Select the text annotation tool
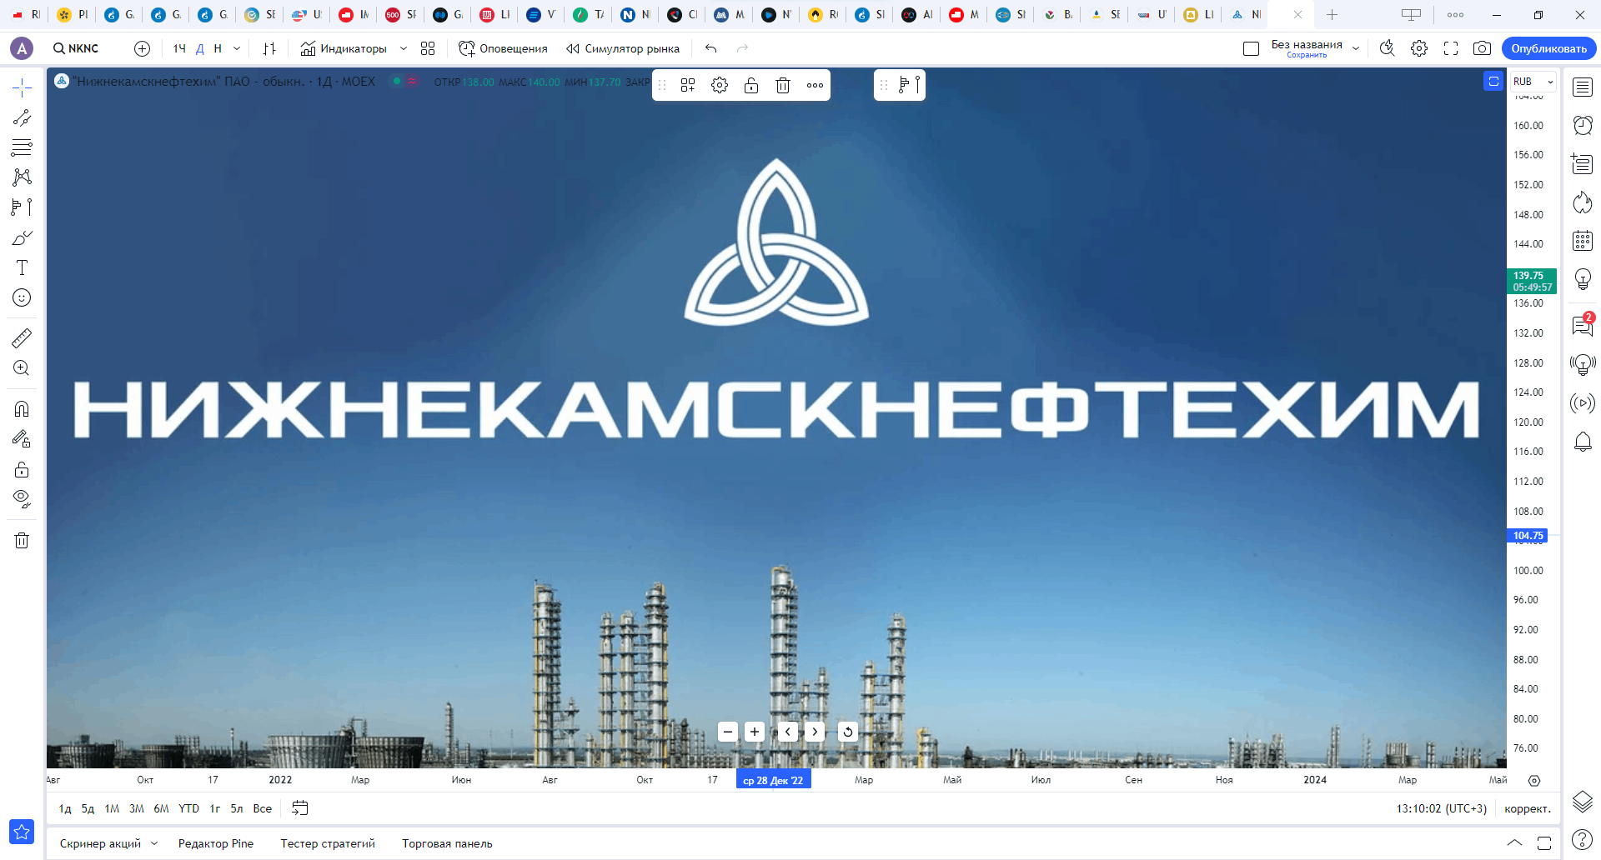This screenshot has height=860, width=1601. click(x=22, y=267)
